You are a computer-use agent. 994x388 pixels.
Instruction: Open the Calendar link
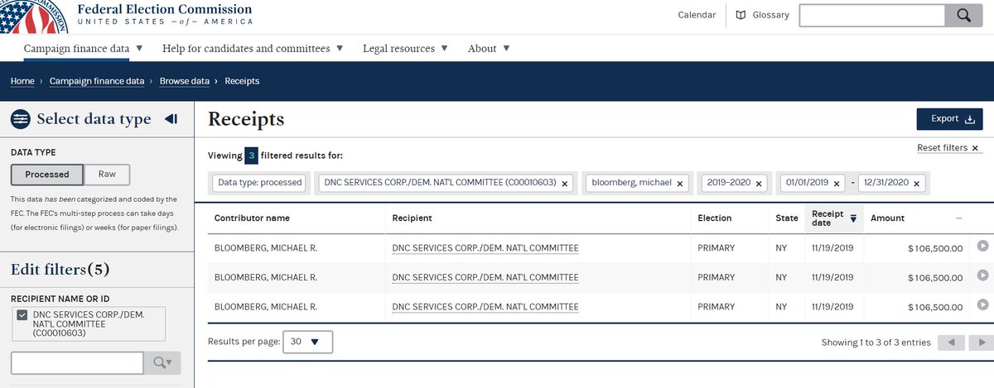point(697,15)
